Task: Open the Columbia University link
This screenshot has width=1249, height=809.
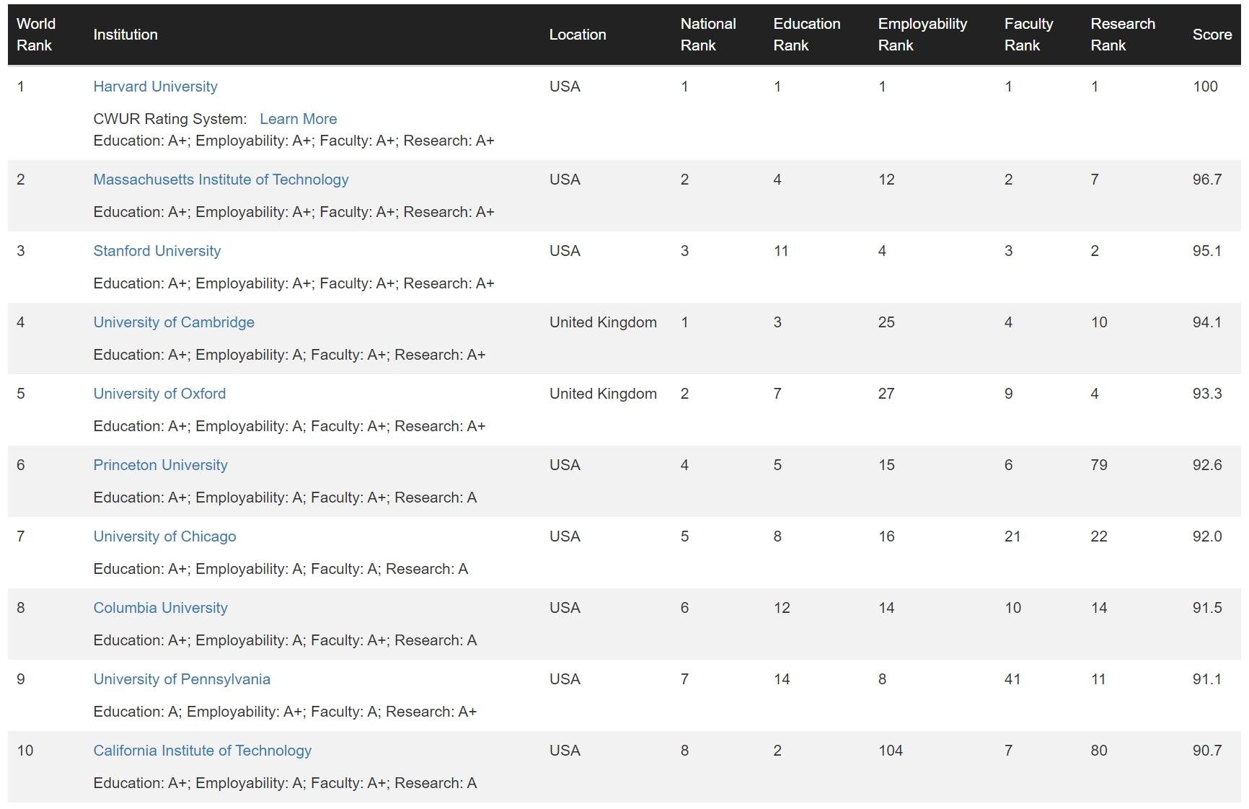Action: tap(160, 608)
